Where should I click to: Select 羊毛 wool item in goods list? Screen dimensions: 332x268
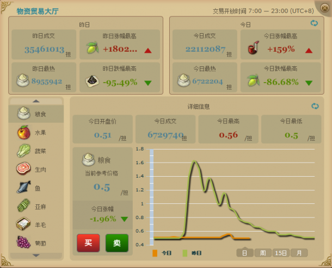36,225
